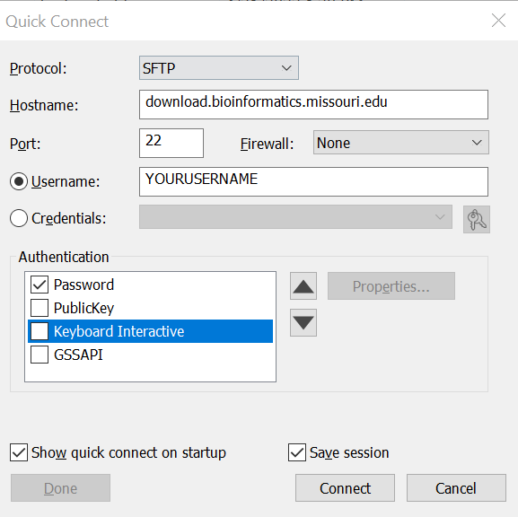Open the Credentials dropdown list

tap(295, 216)
